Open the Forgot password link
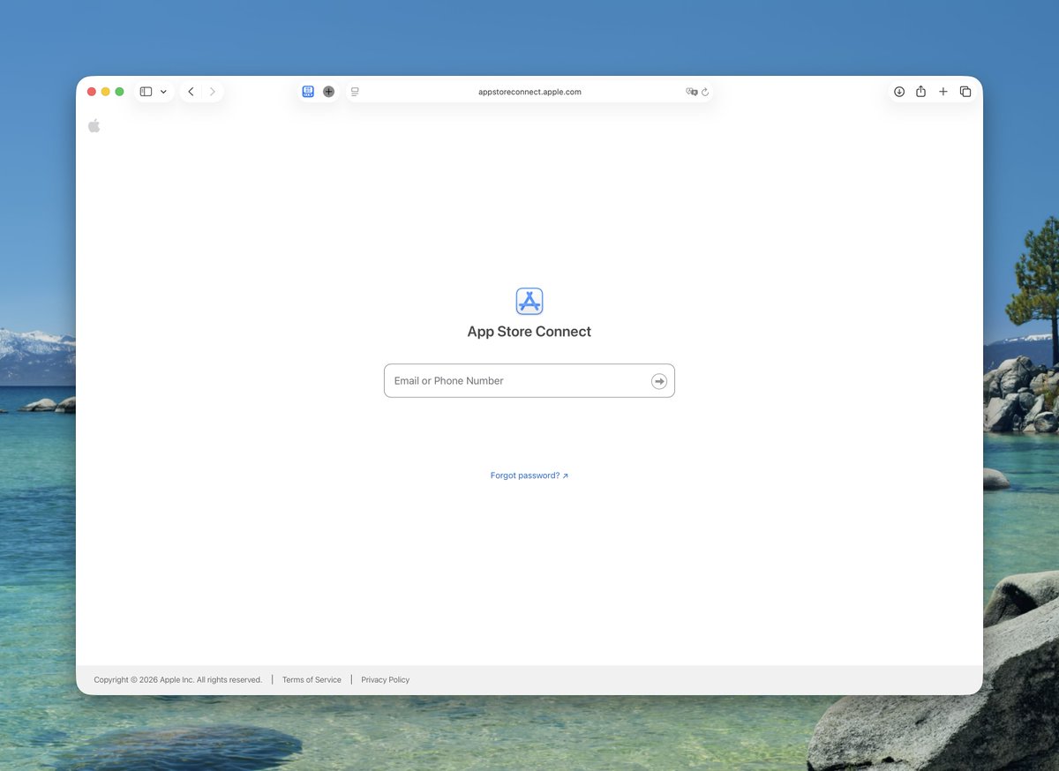The width and height of the screenshot is (1059, 771). pyautogui.click(x=529, y=475)
